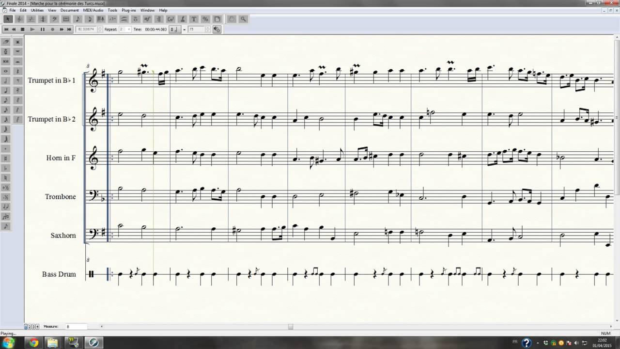Adjust the playback measure counter stepper

100,30
